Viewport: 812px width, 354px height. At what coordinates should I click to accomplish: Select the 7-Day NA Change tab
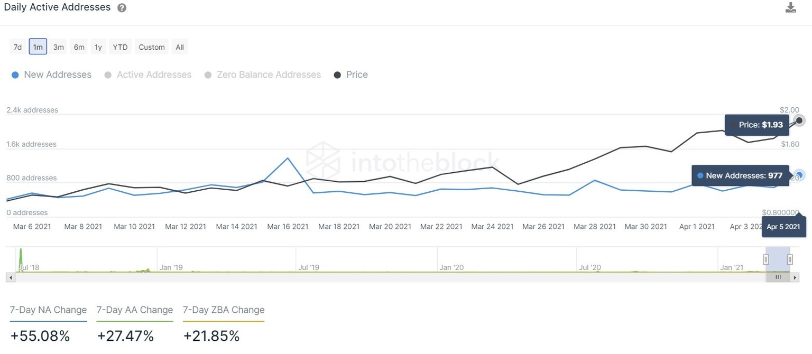48,310
